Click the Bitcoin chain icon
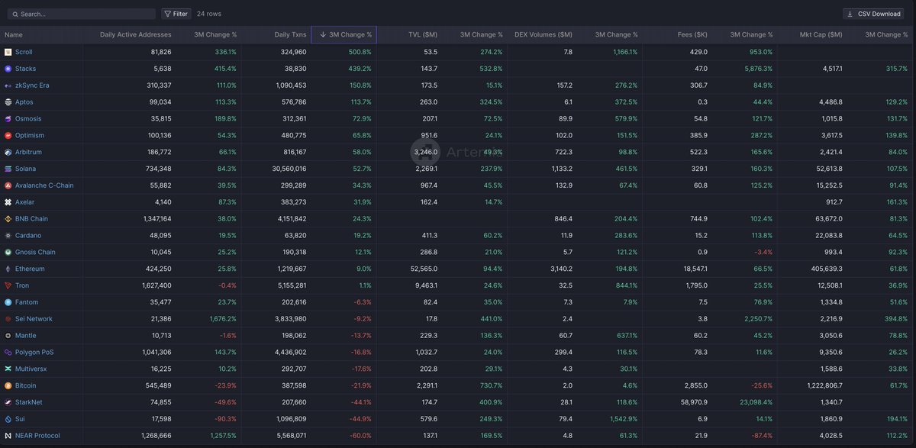The height and width of the screenshot is (448, 916). pyautogui.click(x=8, y=385)
